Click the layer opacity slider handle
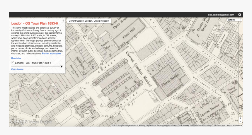 [61, 66]
